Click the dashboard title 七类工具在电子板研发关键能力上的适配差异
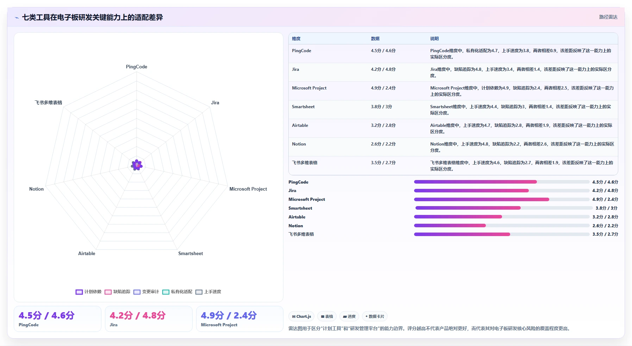The image size is (632, 346). click(93, 18)
